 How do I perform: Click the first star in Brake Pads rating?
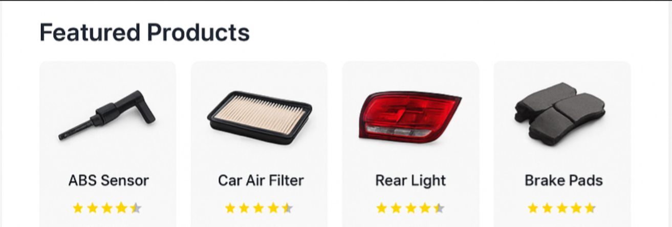(533, 208)
